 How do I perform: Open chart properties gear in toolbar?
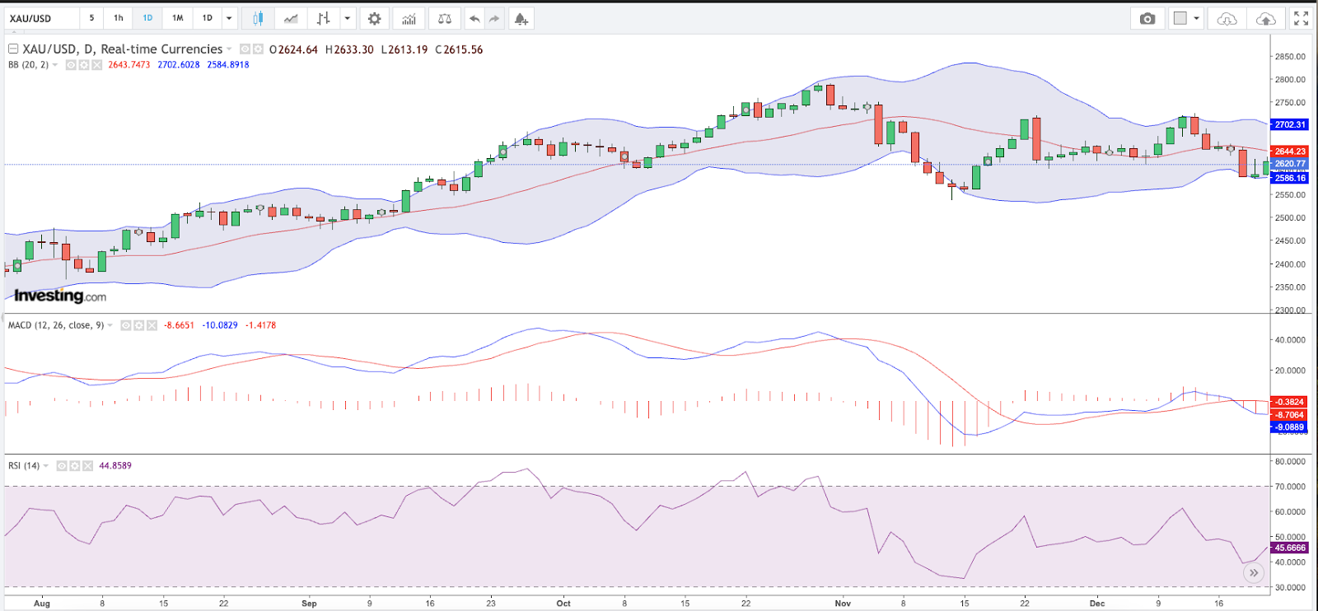(x=374, y=18)
